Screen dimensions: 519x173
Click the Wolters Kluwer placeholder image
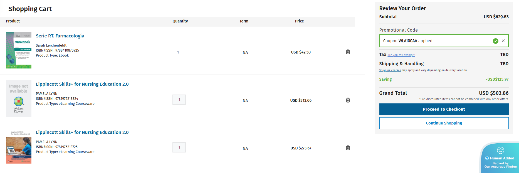[x=19, y=98]
